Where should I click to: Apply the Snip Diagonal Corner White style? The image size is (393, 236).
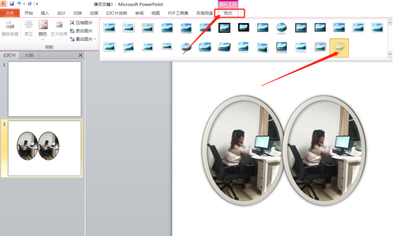pyautogui.click(x=378, y=28)
